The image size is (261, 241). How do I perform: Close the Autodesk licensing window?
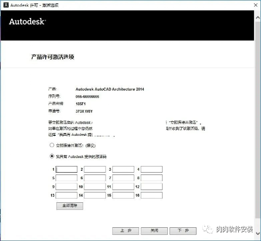tap(256, 5)
